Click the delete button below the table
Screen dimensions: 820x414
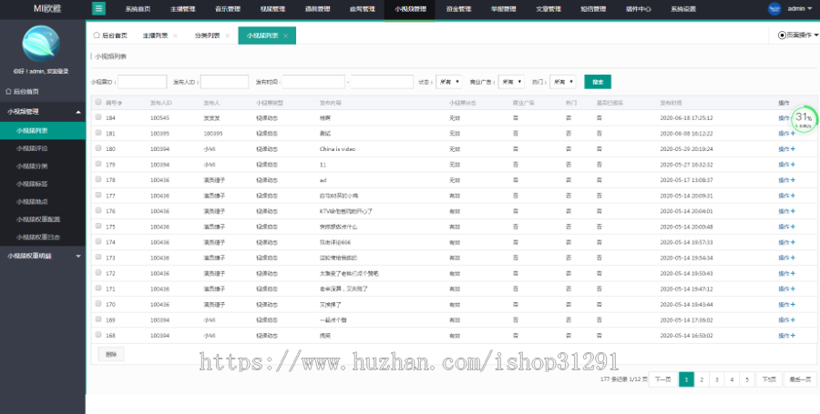click(x=111, y=355)
